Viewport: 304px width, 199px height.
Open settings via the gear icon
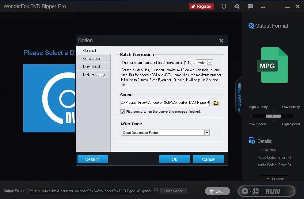[x=237, y=6]
